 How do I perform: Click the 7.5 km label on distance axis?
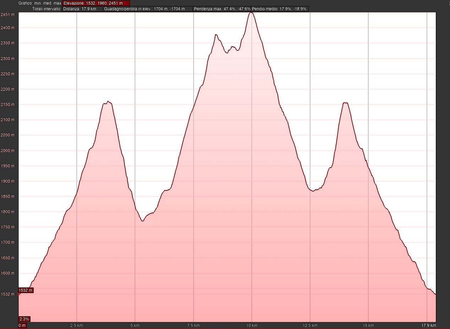click(193, 325)
